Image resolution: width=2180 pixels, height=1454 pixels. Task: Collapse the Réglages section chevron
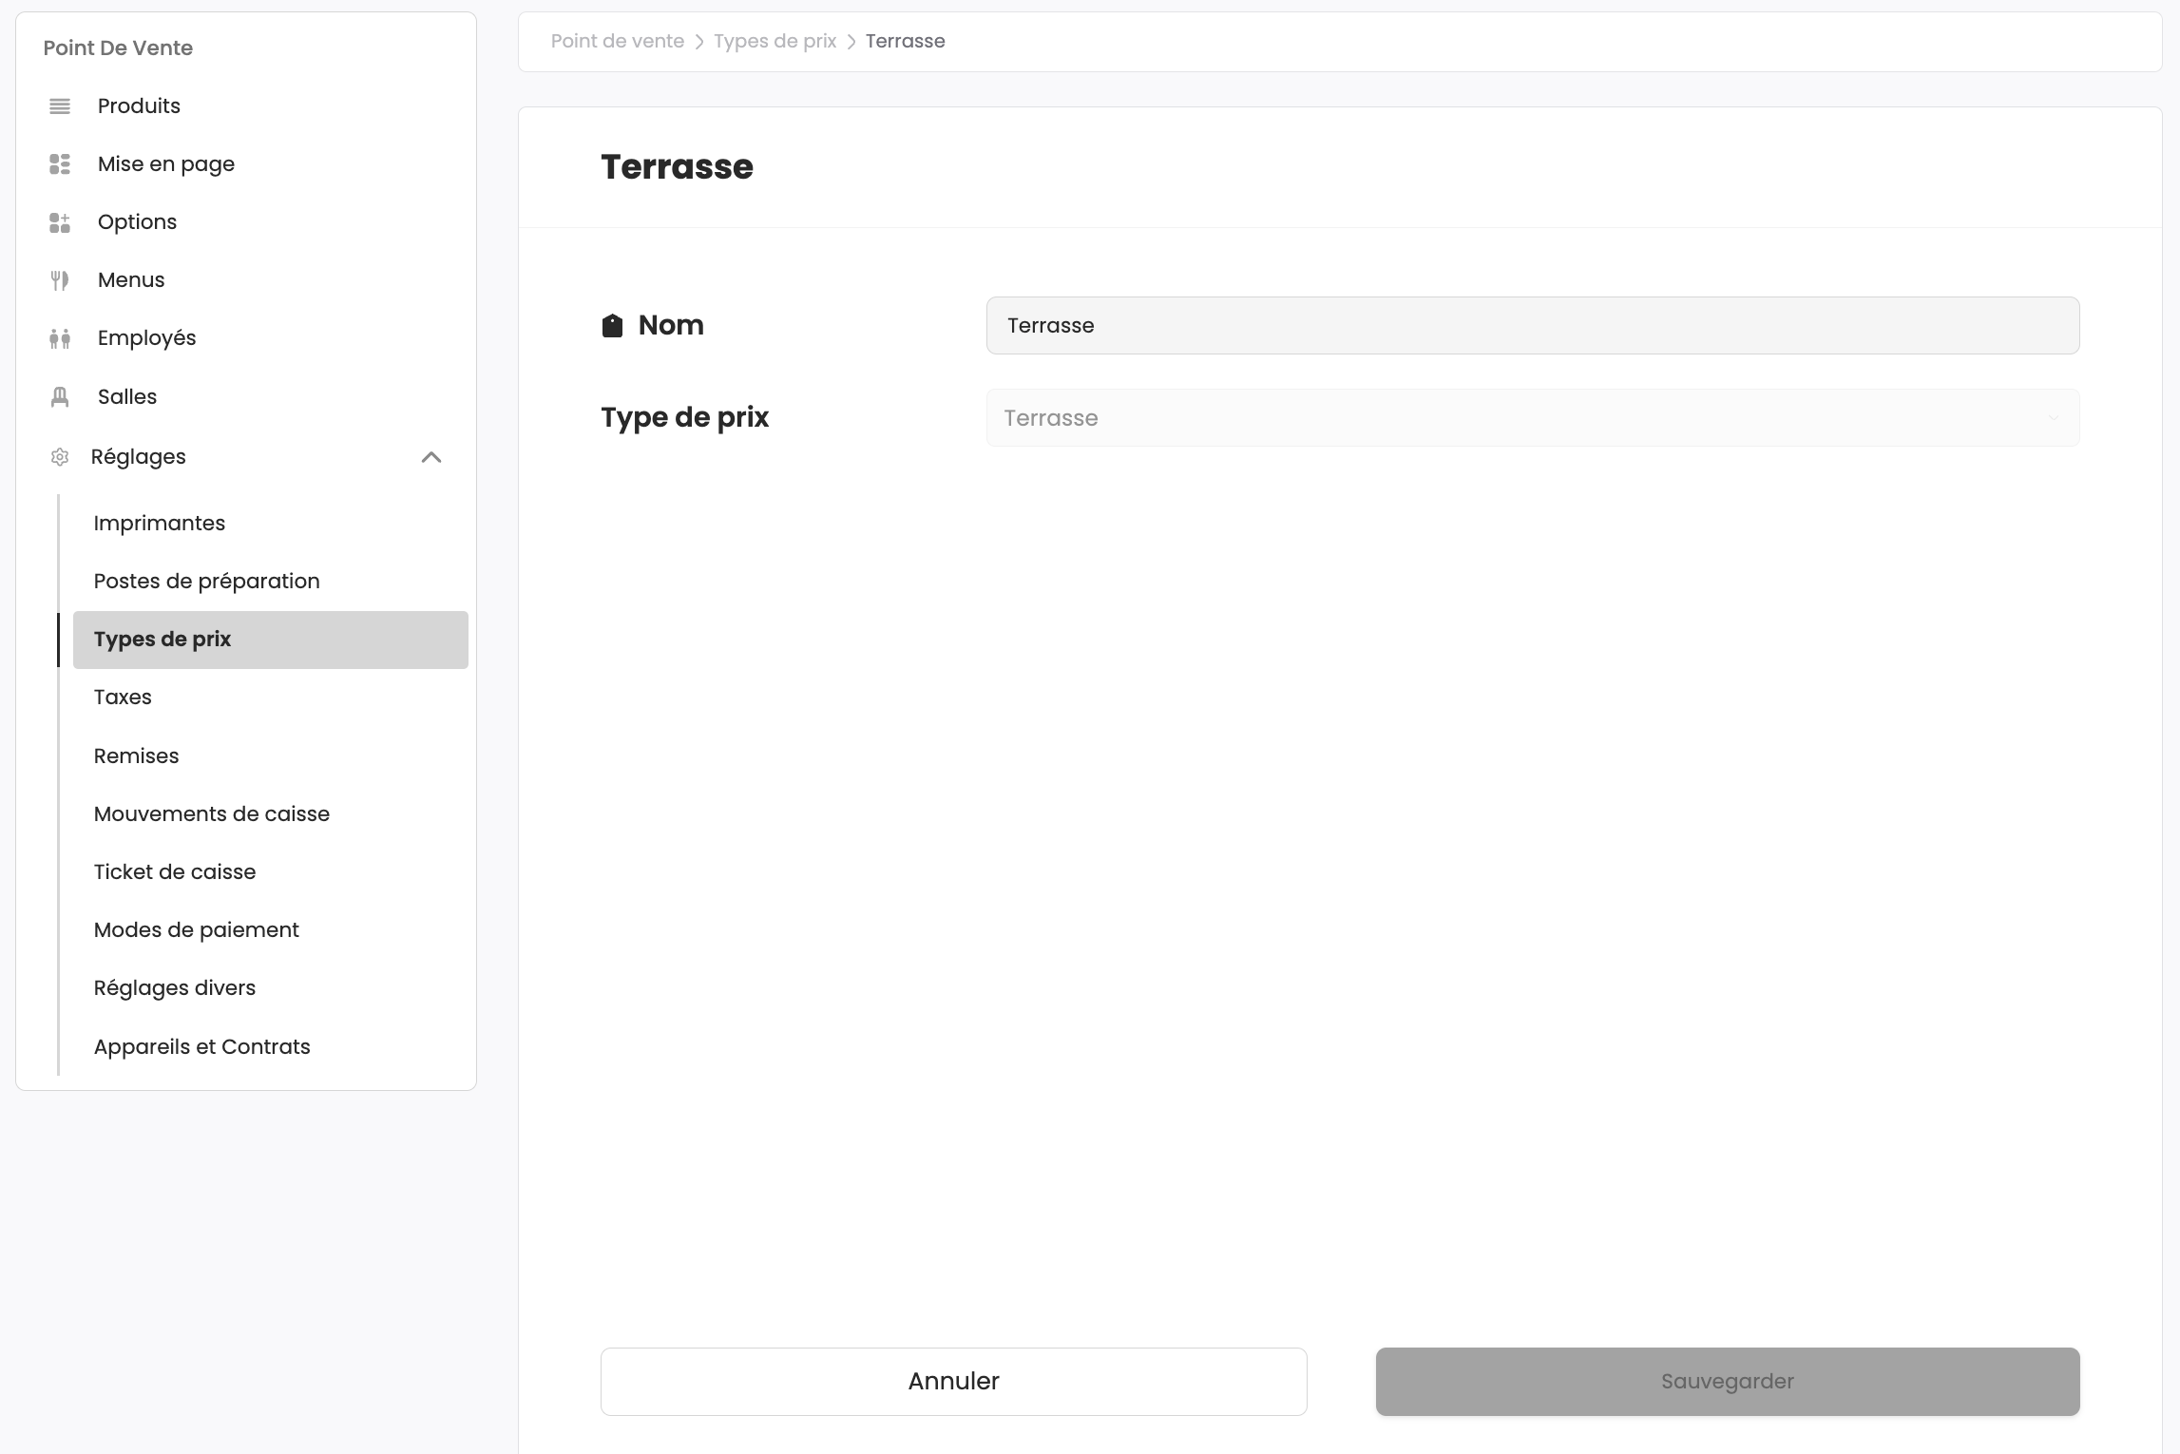coord(431,457)
